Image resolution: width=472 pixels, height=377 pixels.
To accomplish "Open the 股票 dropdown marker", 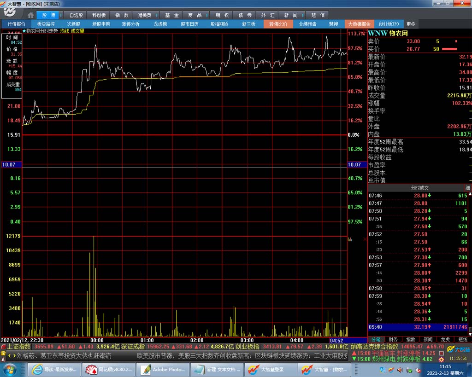I will [61, 15].
